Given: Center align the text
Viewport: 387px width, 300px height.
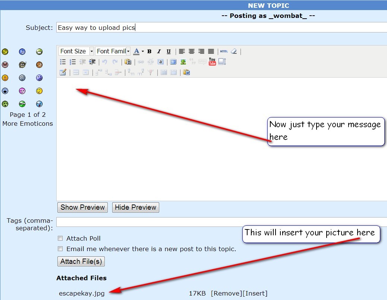Looking at the screenshot, I should click(192, 51).
